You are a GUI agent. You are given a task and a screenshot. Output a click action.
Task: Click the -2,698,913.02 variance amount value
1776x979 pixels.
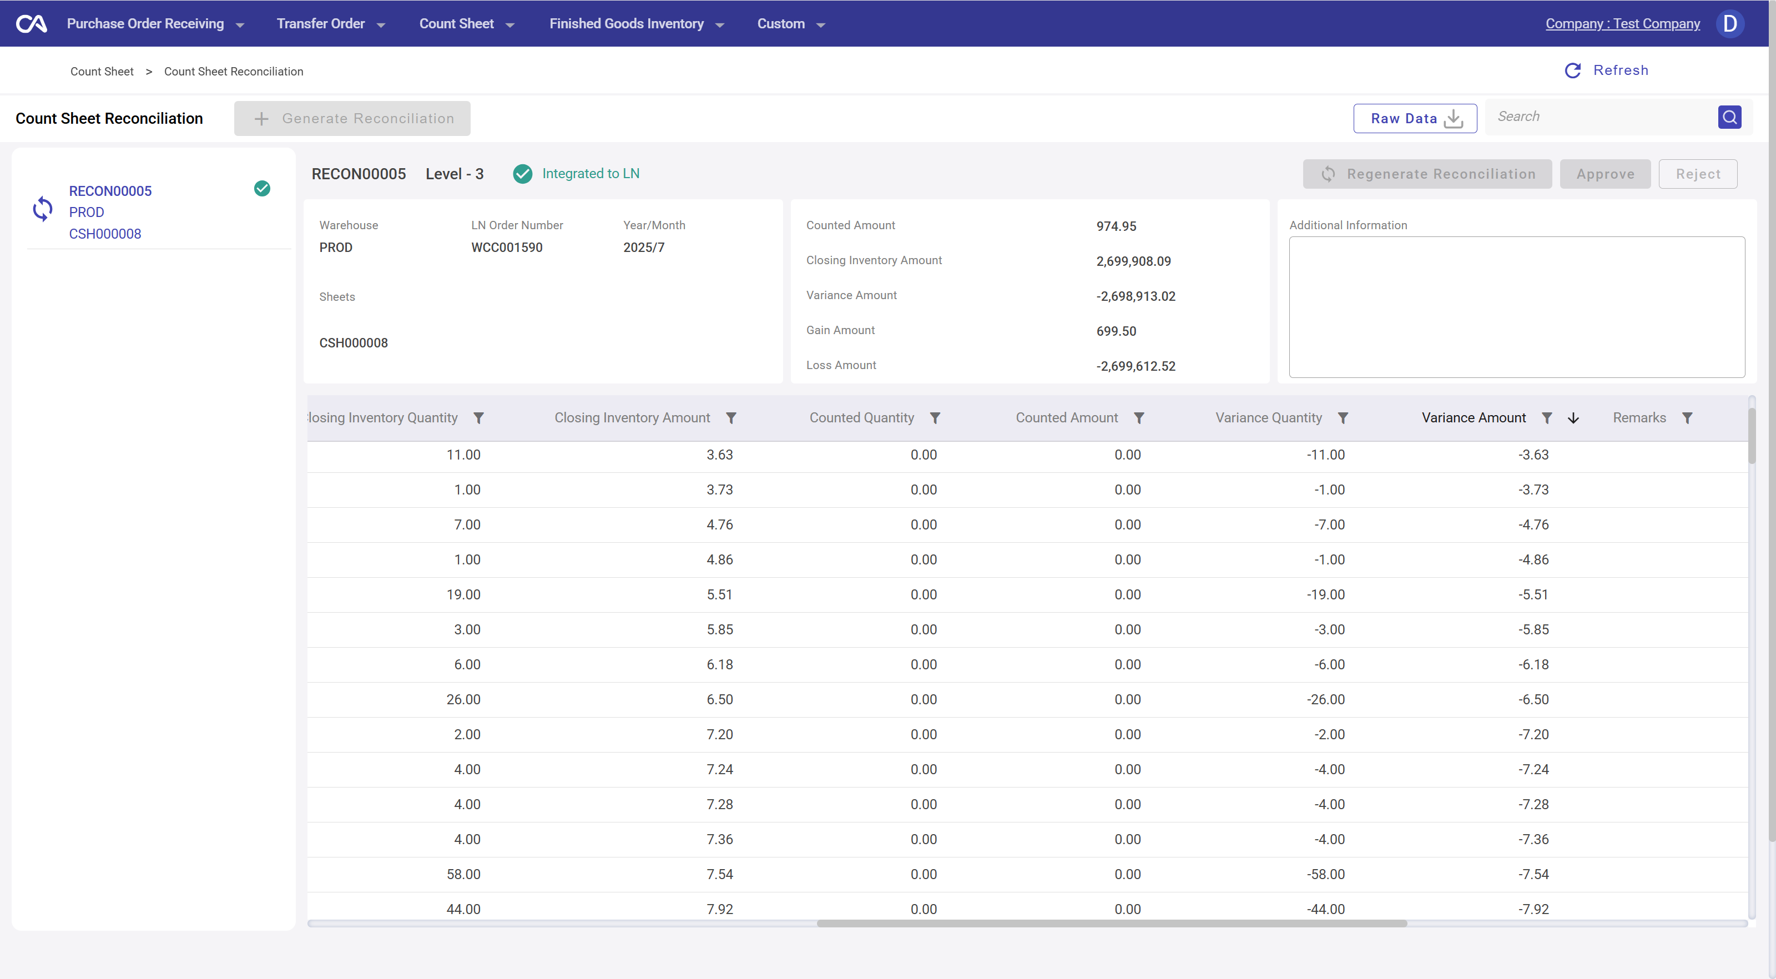coord(1136,296)
